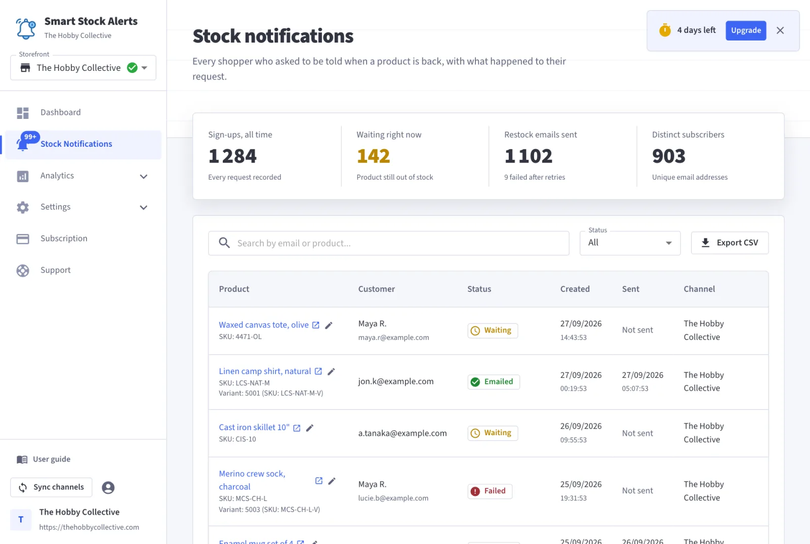Image resolution: width=810 pixels, height=544 pixels.
Task: Click the Product column header
Action: pos(234,289)
